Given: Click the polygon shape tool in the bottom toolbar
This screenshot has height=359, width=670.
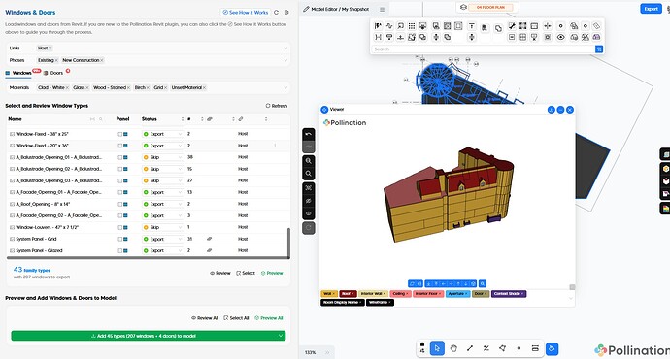Looking at the screenshot, I should [503, 348].
